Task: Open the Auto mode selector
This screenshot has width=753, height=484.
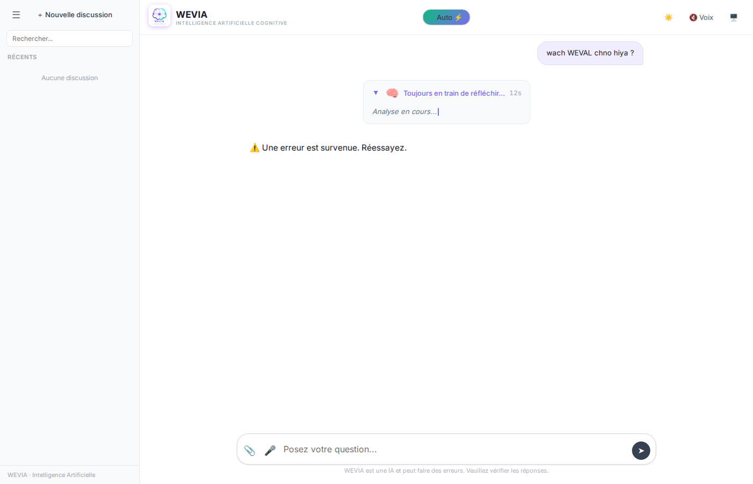Action: 446,17
